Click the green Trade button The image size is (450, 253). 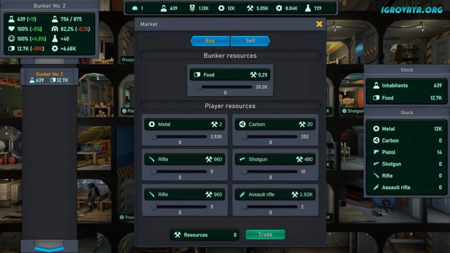(265, 235)
